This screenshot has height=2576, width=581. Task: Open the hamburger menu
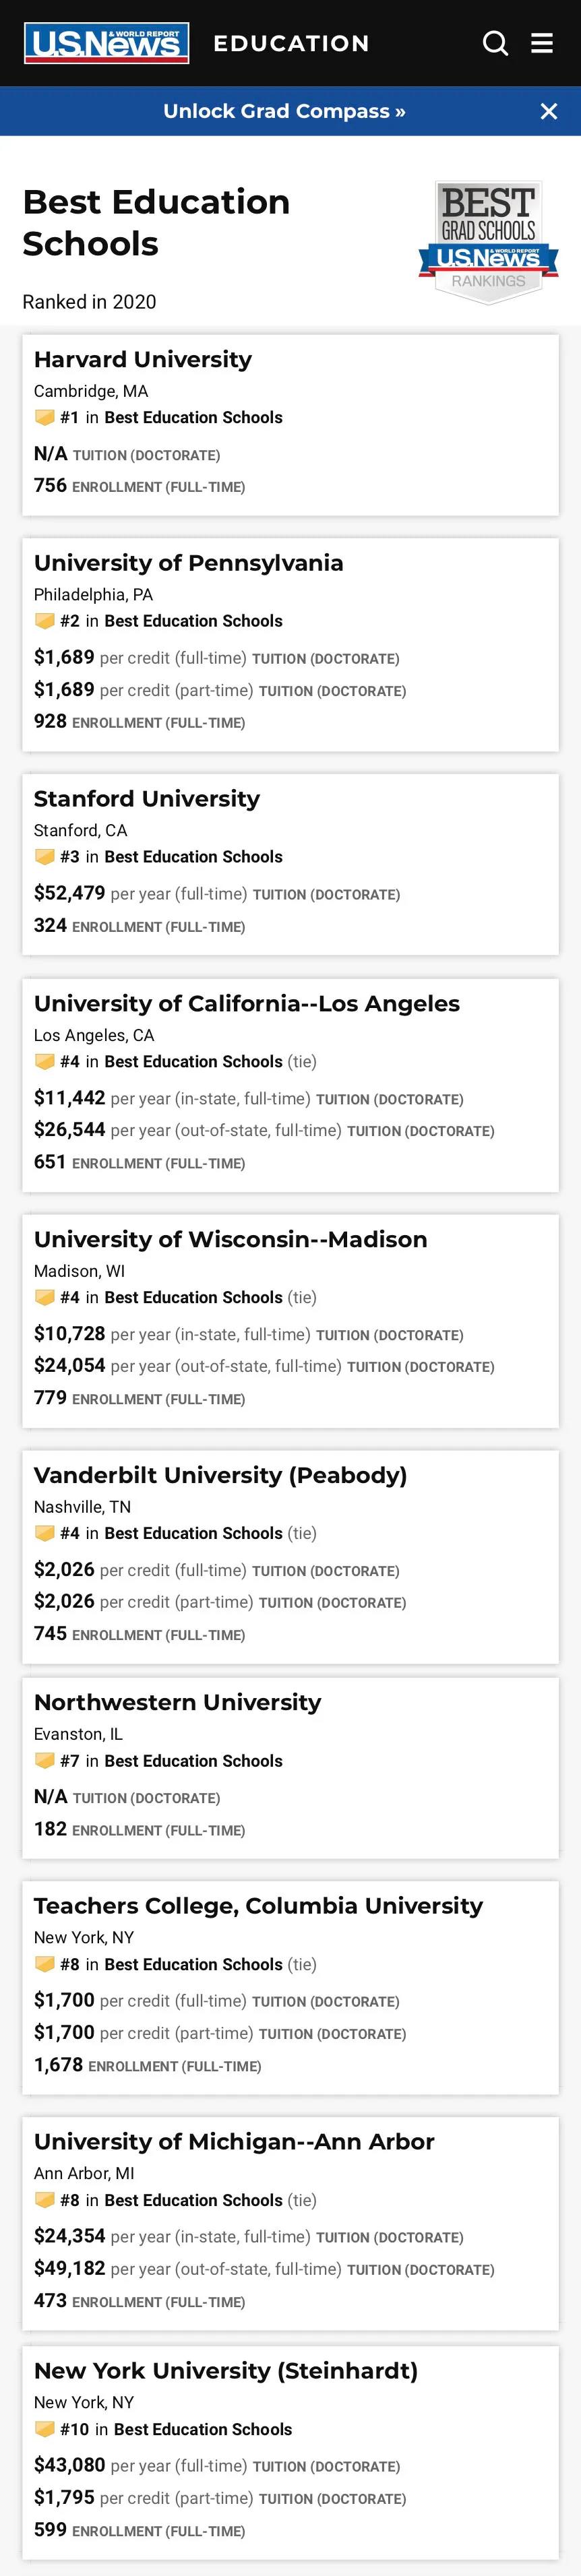point(542,43)
